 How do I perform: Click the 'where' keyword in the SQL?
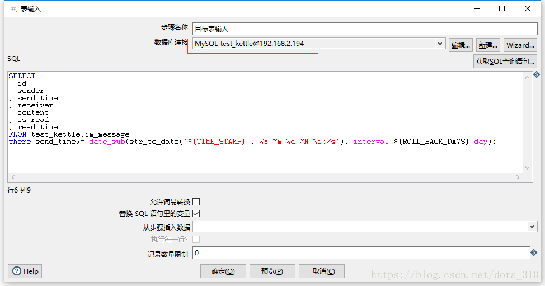20,142
